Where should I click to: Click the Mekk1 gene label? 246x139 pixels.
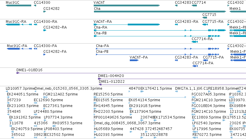pyautogui.click(x=235, y=8)
